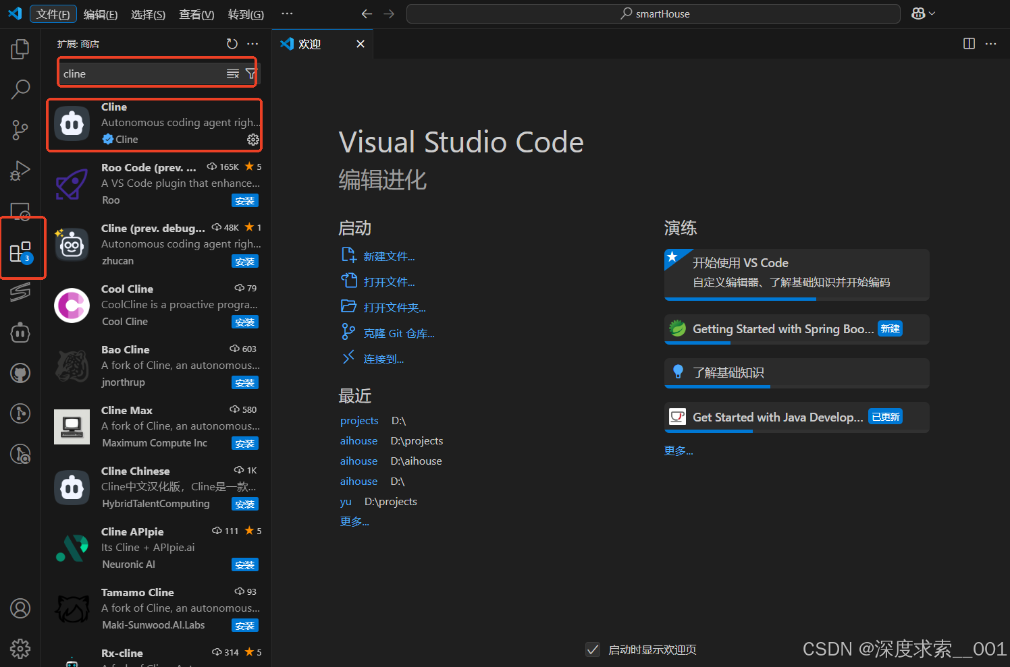Open extensions panel more actions menu
This screenshot has height=667, width=1010.
[252, 44]
